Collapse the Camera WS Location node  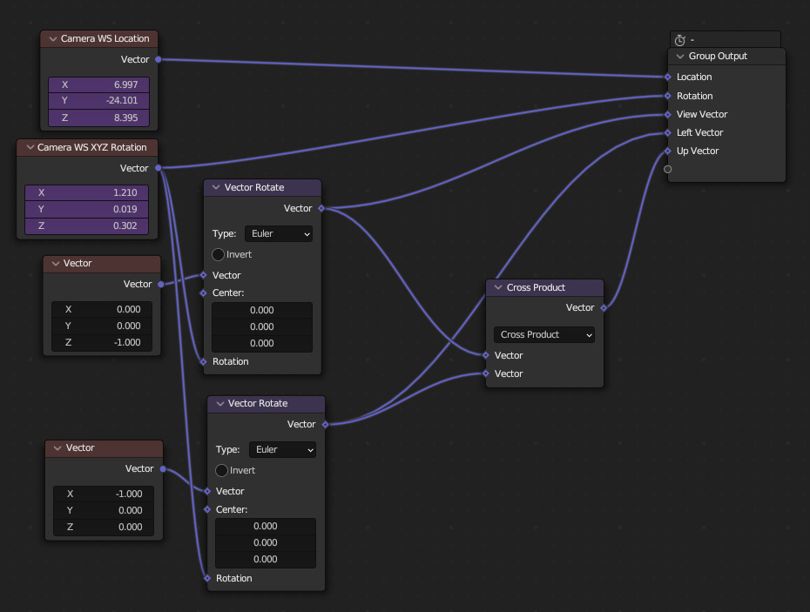pyautogui.click(x=52, y=38)
